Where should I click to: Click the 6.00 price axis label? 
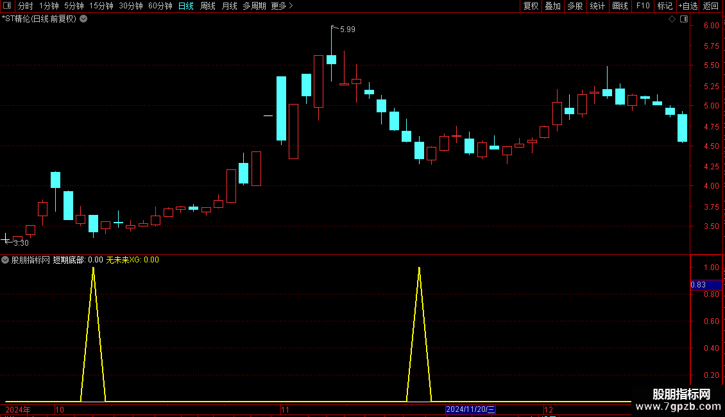711,26
